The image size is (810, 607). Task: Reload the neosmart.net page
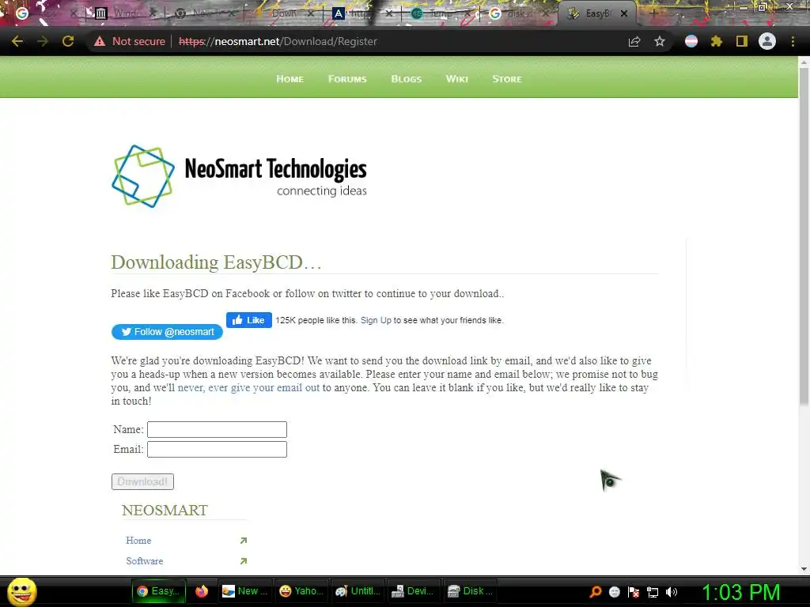[68, 41]
